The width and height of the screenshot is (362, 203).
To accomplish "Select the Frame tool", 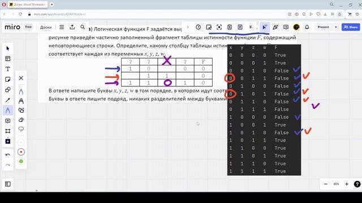I will pyautogui.click(x=7, y=131).
